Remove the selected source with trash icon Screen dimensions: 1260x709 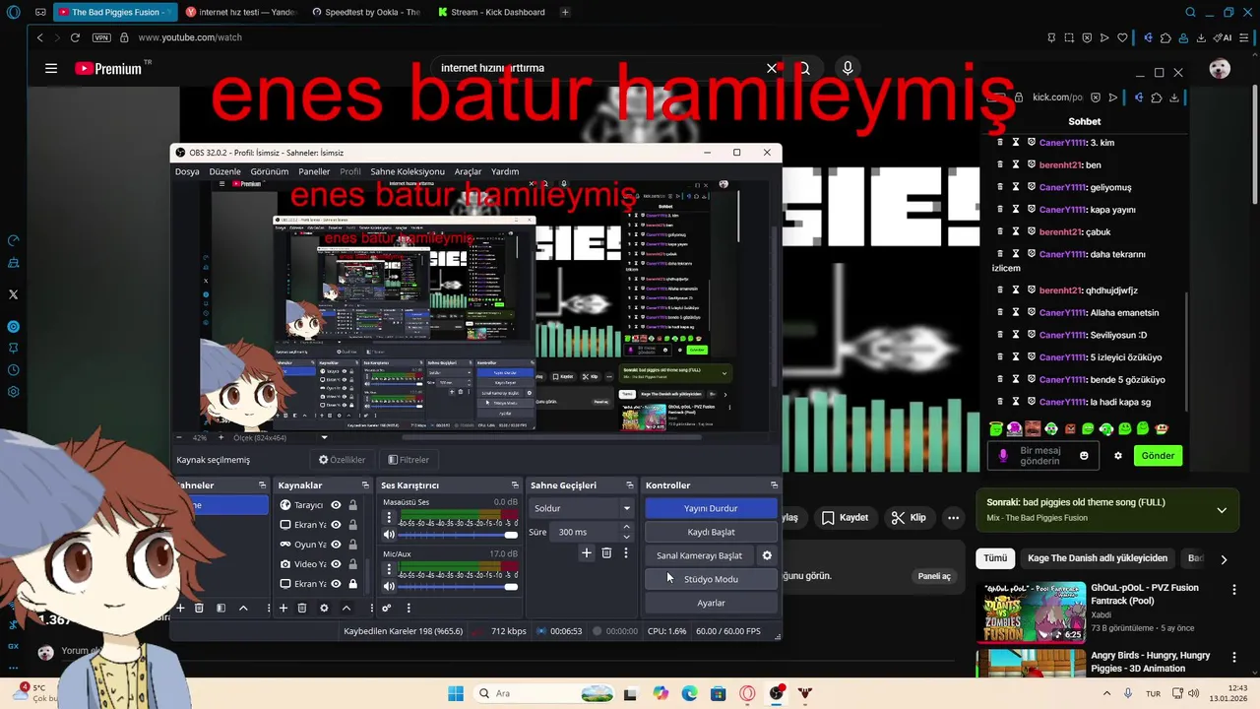[302, 608]
